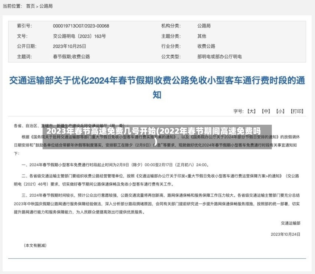Click the 文号 label
315x274 pixels.
[x=22, y=36]
